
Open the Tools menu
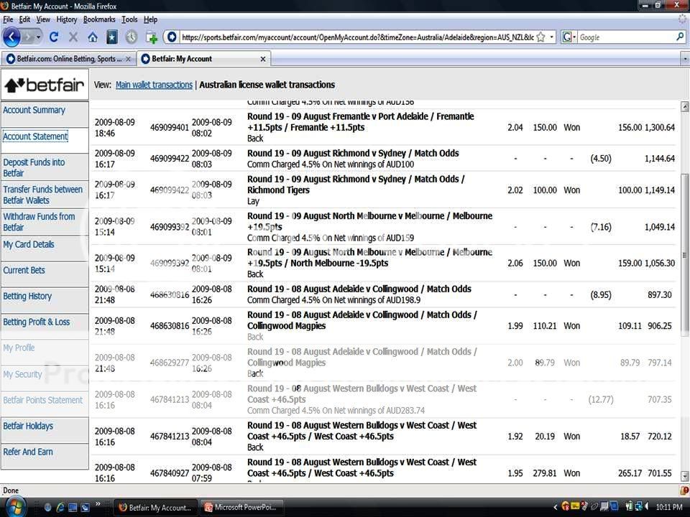[129, 19]
